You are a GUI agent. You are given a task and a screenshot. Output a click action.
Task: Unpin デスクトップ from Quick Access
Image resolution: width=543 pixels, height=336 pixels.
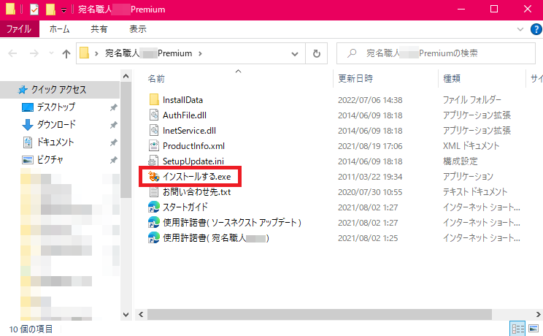point(113,107)
